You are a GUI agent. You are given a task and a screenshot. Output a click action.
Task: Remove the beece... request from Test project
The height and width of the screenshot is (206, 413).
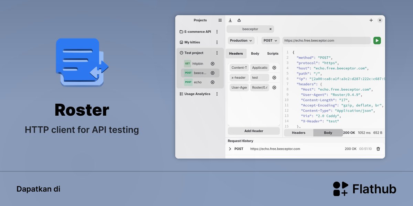point(212,73)
